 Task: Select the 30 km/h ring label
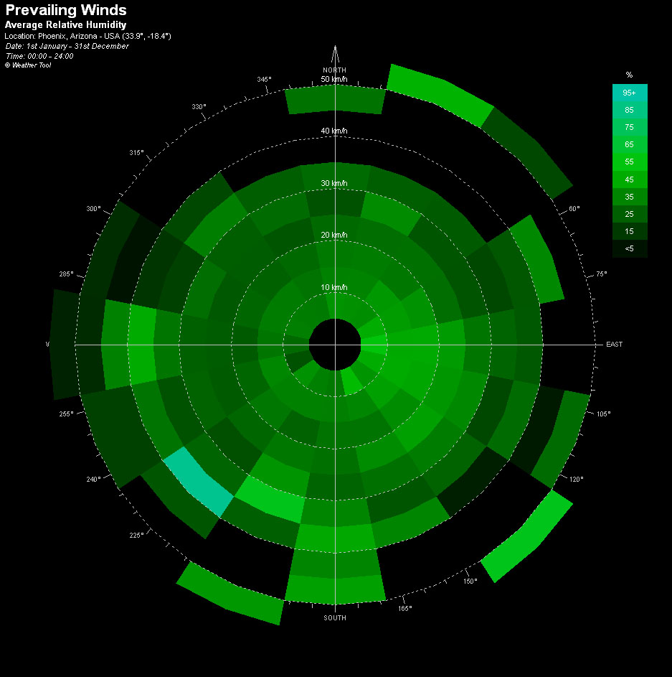coord(334,183)
